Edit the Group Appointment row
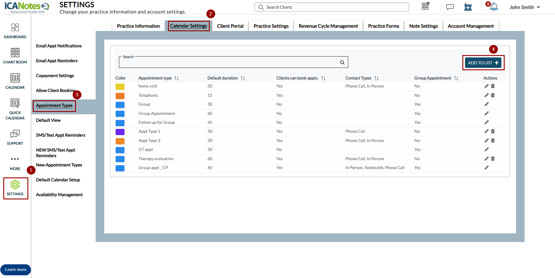555x278 pixels. (486, 113)
